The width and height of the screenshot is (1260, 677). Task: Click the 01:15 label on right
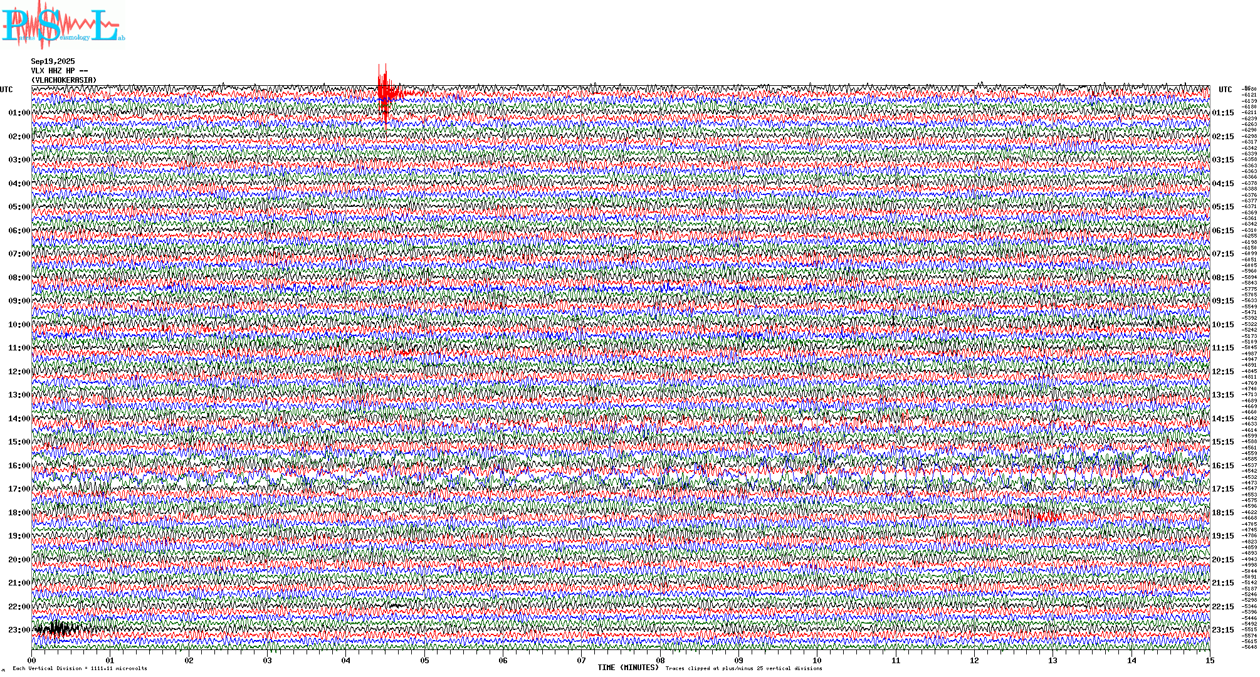tap(1223, 113)
